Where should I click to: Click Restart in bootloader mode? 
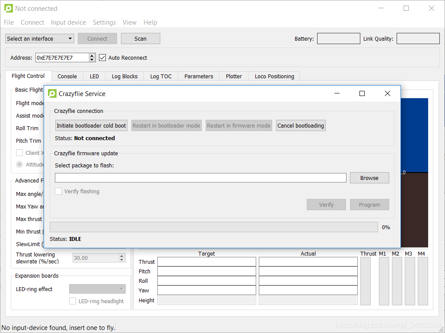click(166, 125)
